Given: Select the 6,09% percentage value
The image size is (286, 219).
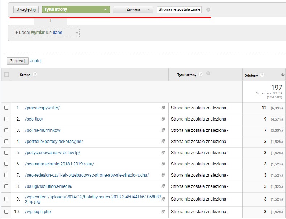Looking at the screenshot, I should click(x=277, y=108).
